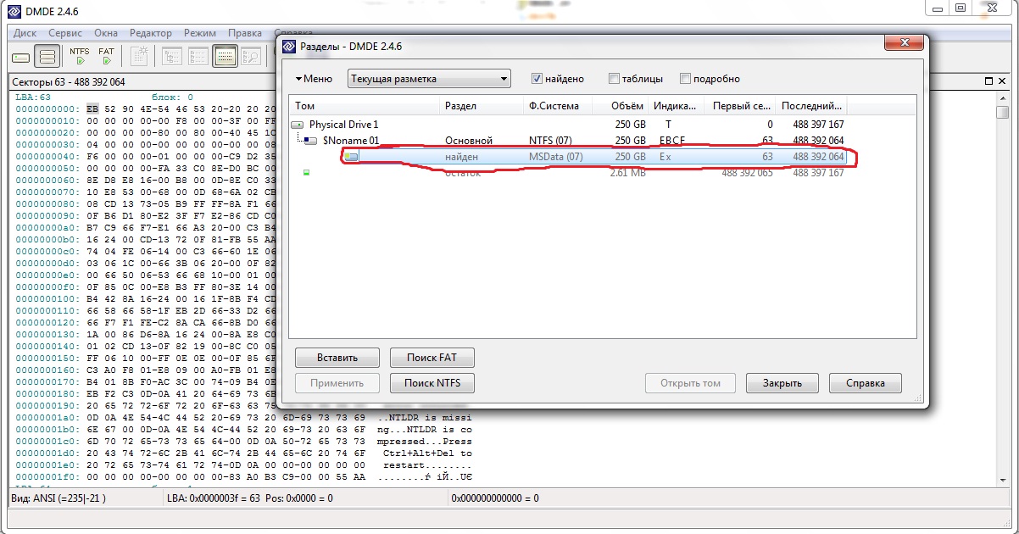
Task: Click the 'Секторы 63 - 488 392 064' panel title
Action: (x=69, y=82)
